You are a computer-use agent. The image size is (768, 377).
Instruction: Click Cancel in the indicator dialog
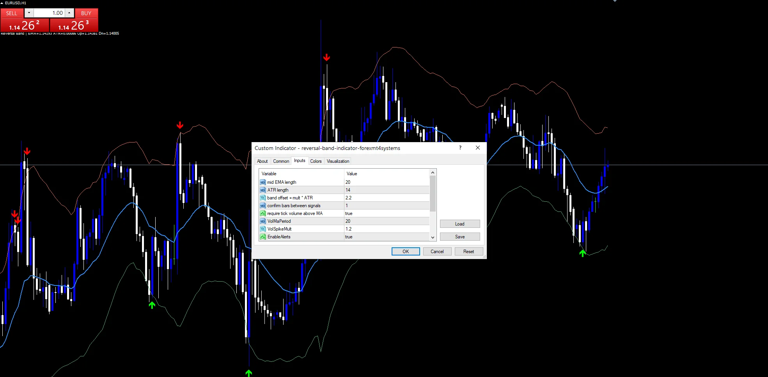point(437,252)
